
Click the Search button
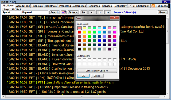click(55, 13)
